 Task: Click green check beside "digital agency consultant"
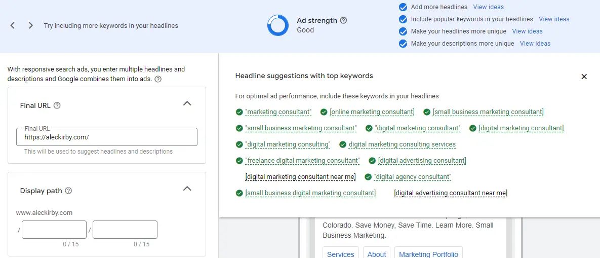click(368, 177)
